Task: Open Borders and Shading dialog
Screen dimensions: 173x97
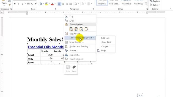Action: tap(80, 47)
